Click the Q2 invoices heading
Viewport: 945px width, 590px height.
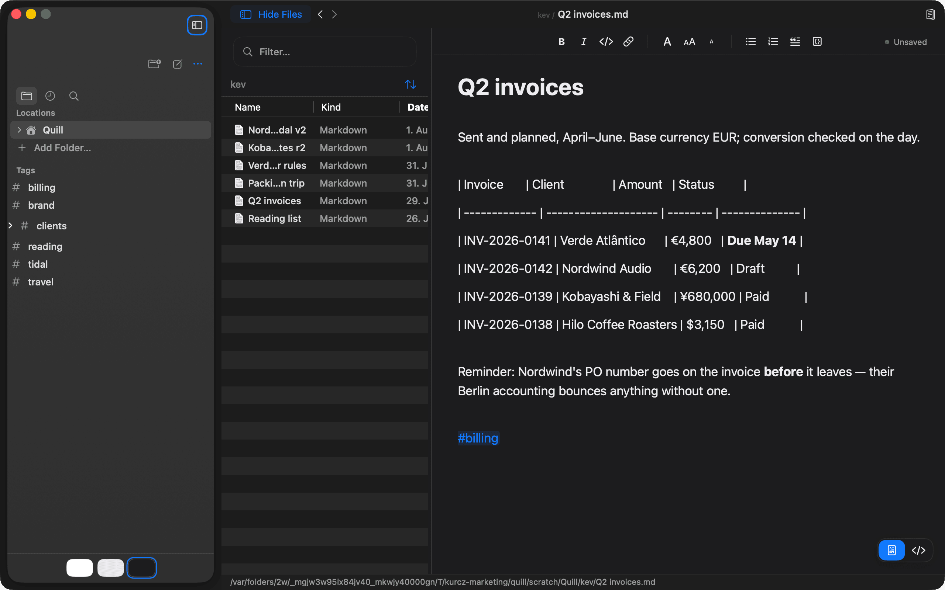click(x=520, y=87)
